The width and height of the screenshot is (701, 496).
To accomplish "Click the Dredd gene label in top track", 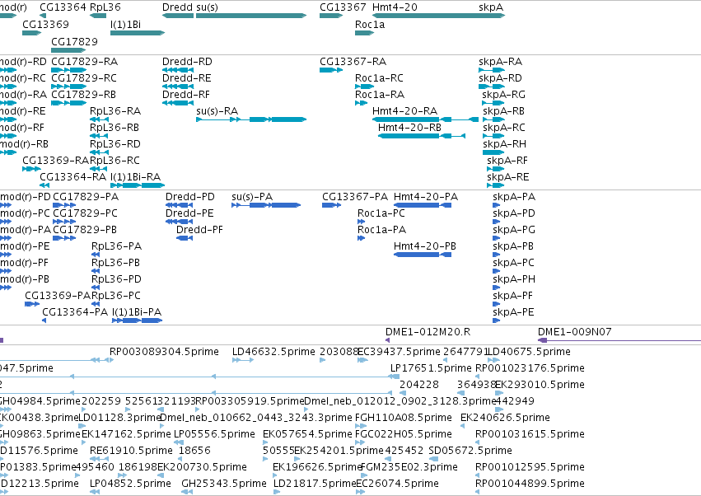I will tap(178, 7).
